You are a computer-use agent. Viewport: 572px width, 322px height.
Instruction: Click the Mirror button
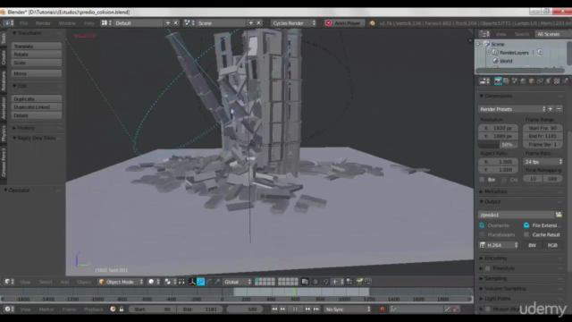click(x=37, y=73)
